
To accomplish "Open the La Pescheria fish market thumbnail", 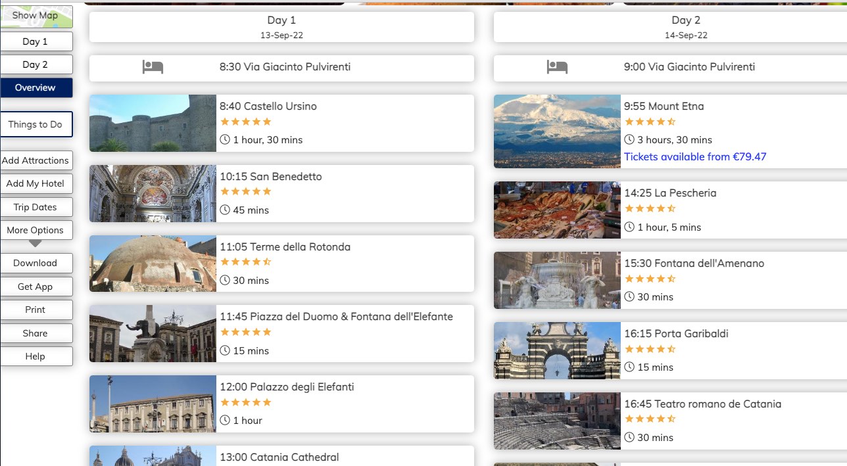I will [557, 210].
